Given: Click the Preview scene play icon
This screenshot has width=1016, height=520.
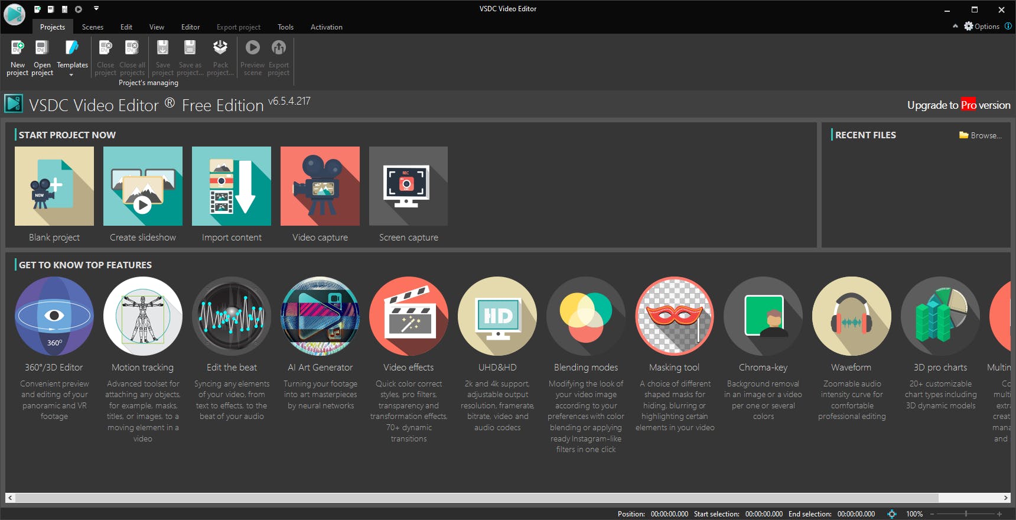Looking at the screenshot, I should coord(252,47).
